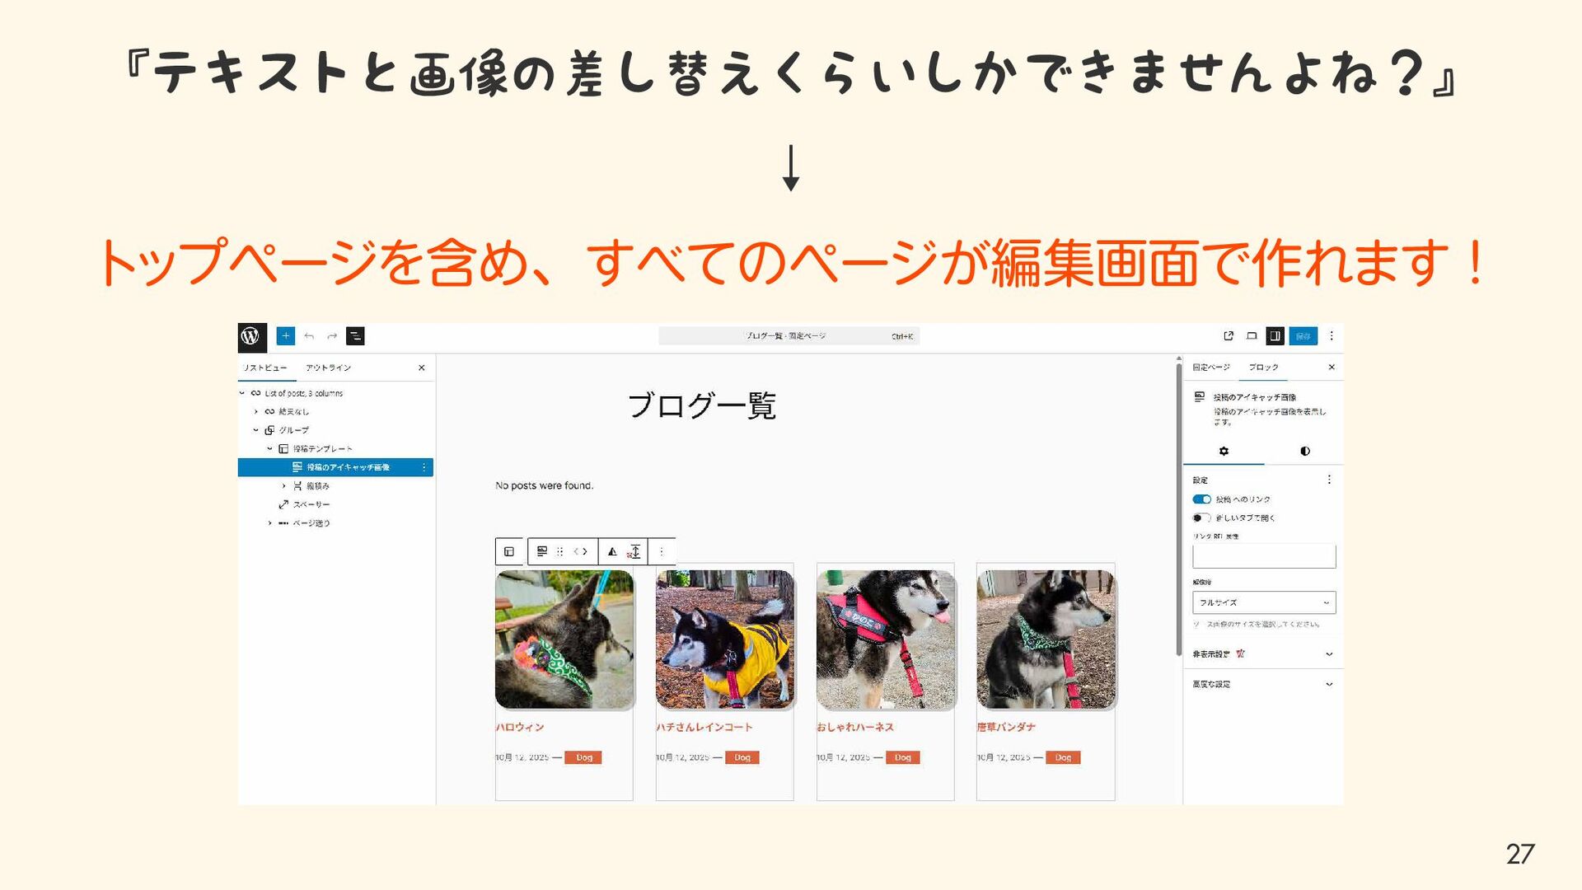Switch to the 固定ページ sidebar tab
Viewport: 1582px width, 890px height.
pos(1211,368)
